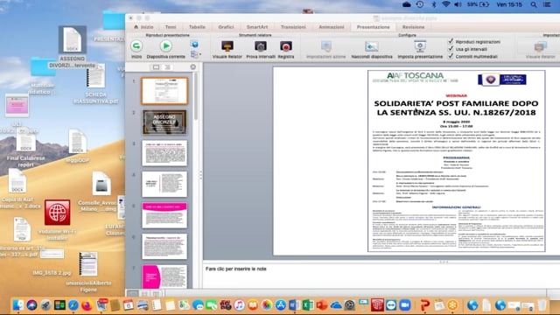The image size is (560, 315).
Task: Click main slide webinar flyer image
Action: (457, 161)
